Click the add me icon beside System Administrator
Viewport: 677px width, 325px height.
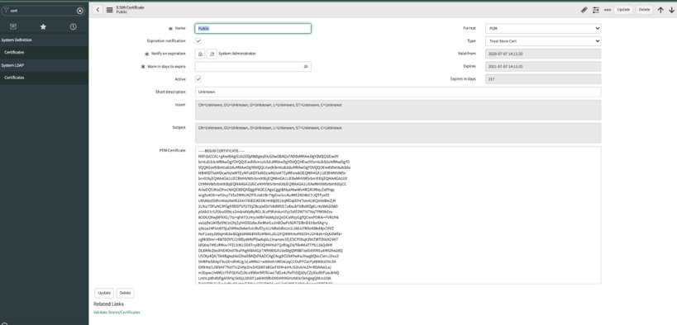point(212,54)
